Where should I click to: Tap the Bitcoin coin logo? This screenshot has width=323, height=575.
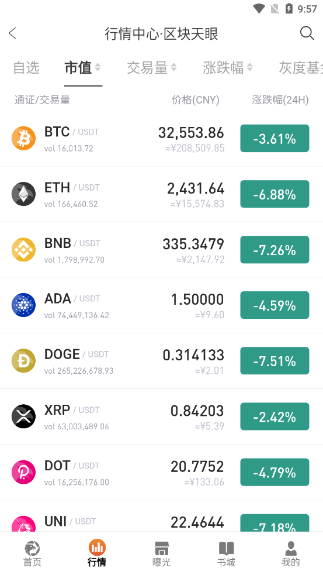(23, 139)
